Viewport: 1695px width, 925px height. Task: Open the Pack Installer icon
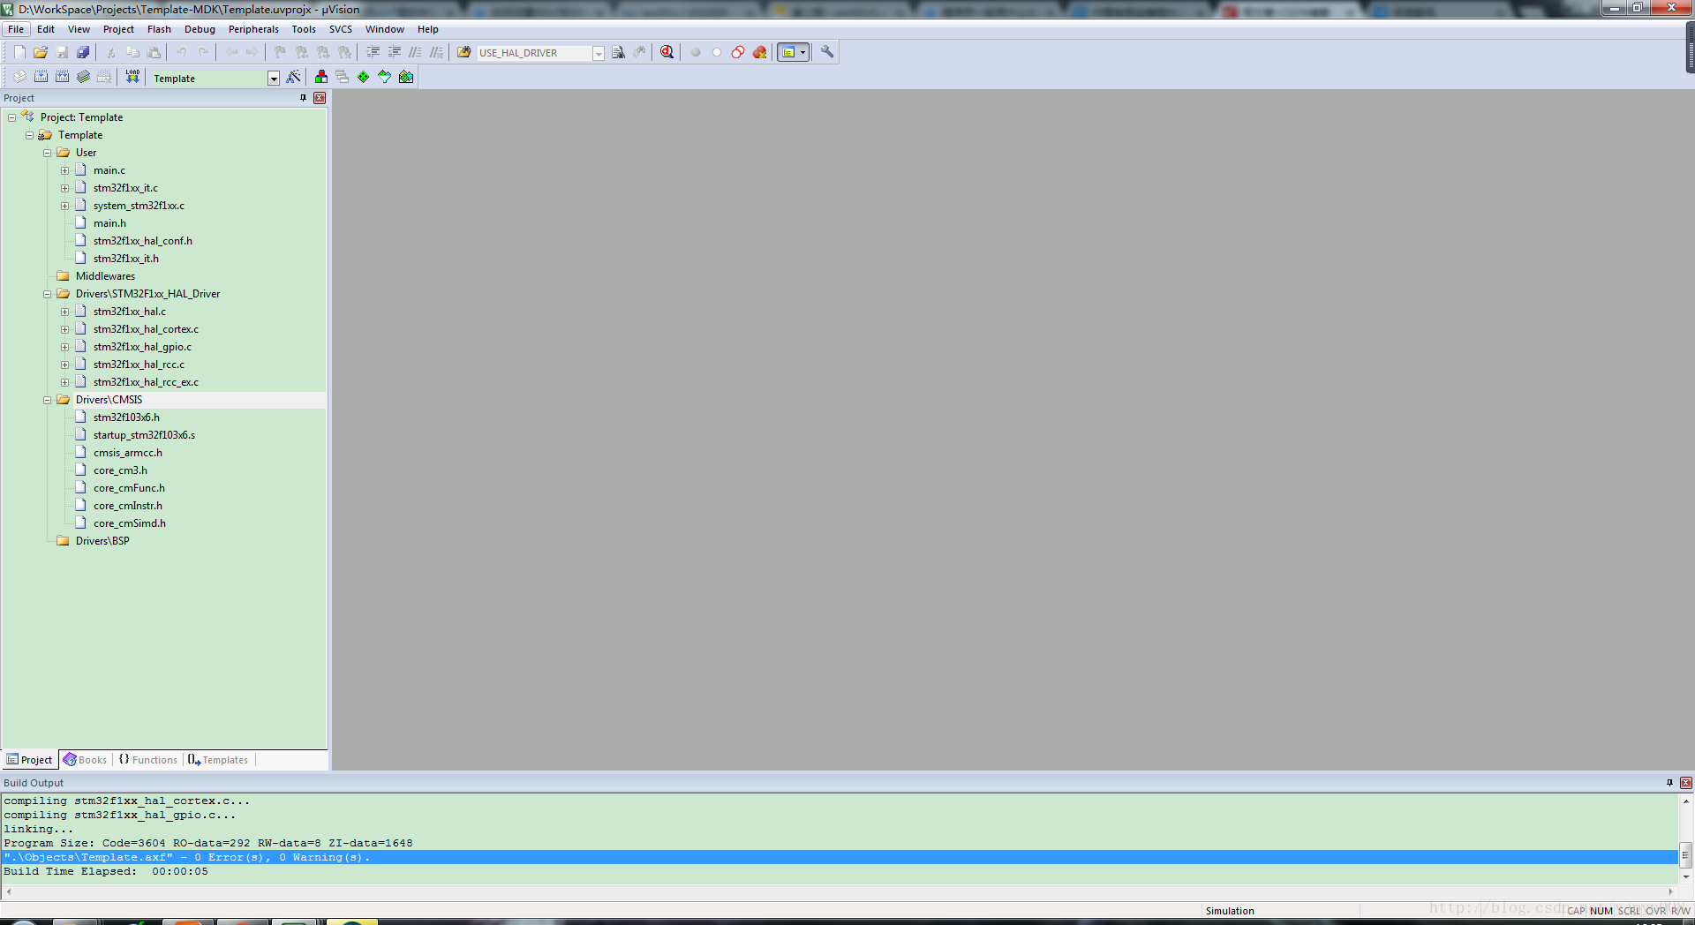(x=406, y=77)
